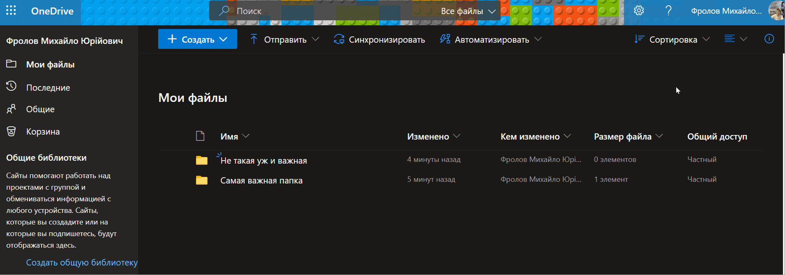The height and width of the screenshot is (275, 785).
Task: Expand the 'Сортировка' sort menu
Action: [x=672, y=39]
